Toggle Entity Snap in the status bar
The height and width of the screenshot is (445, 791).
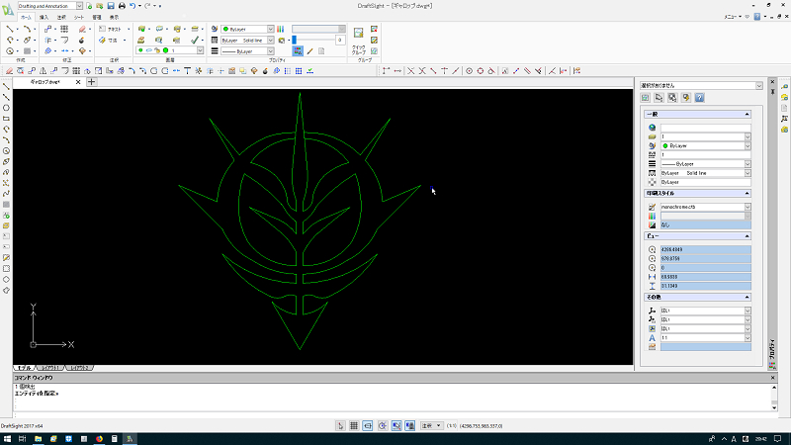pyautogui.click(x=396, y=426)
